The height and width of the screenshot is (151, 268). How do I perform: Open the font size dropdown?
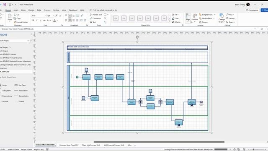coord(53,16)
